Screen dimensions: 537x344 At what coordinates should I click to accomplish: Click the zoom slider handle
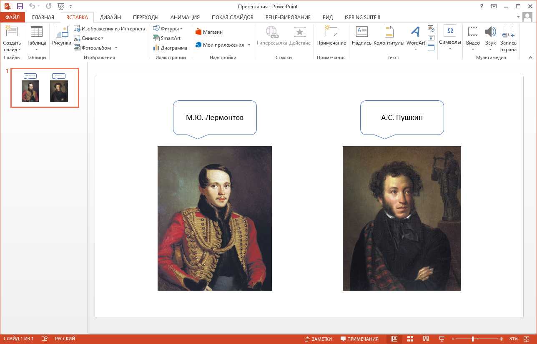(472, 339)
